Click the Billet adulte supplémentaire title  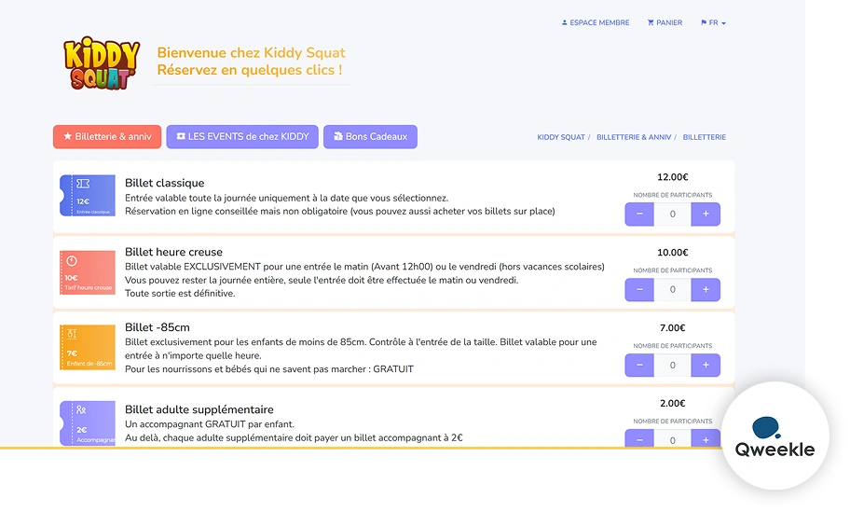199,409
